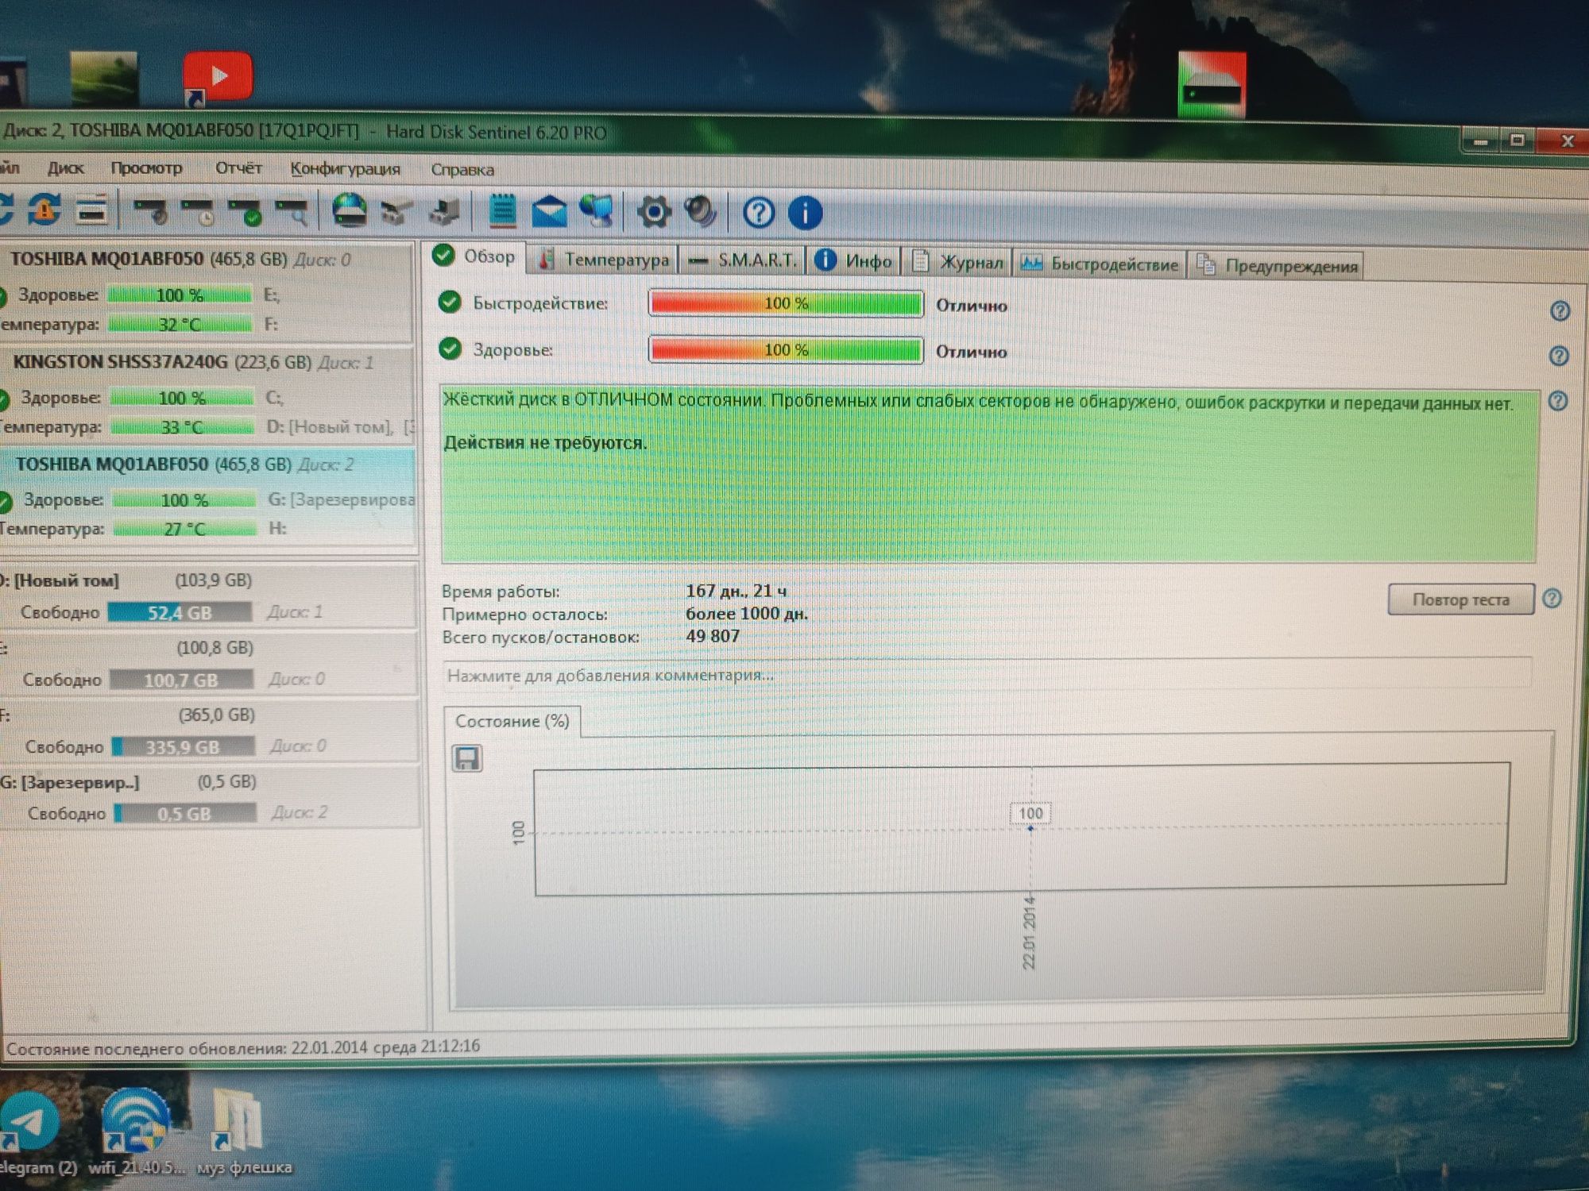
Task: Select the D: [Новый том] partition
Action: (x=208, y=596)
